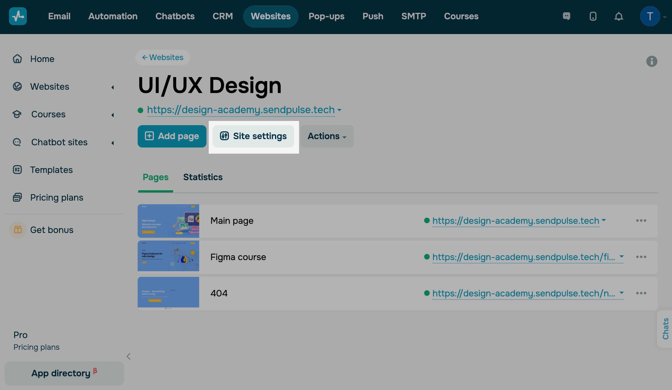The width and height of the screenshot is (672, 390).
Task: Open the chatbot messages icon in header
Action: coord(567,16)
